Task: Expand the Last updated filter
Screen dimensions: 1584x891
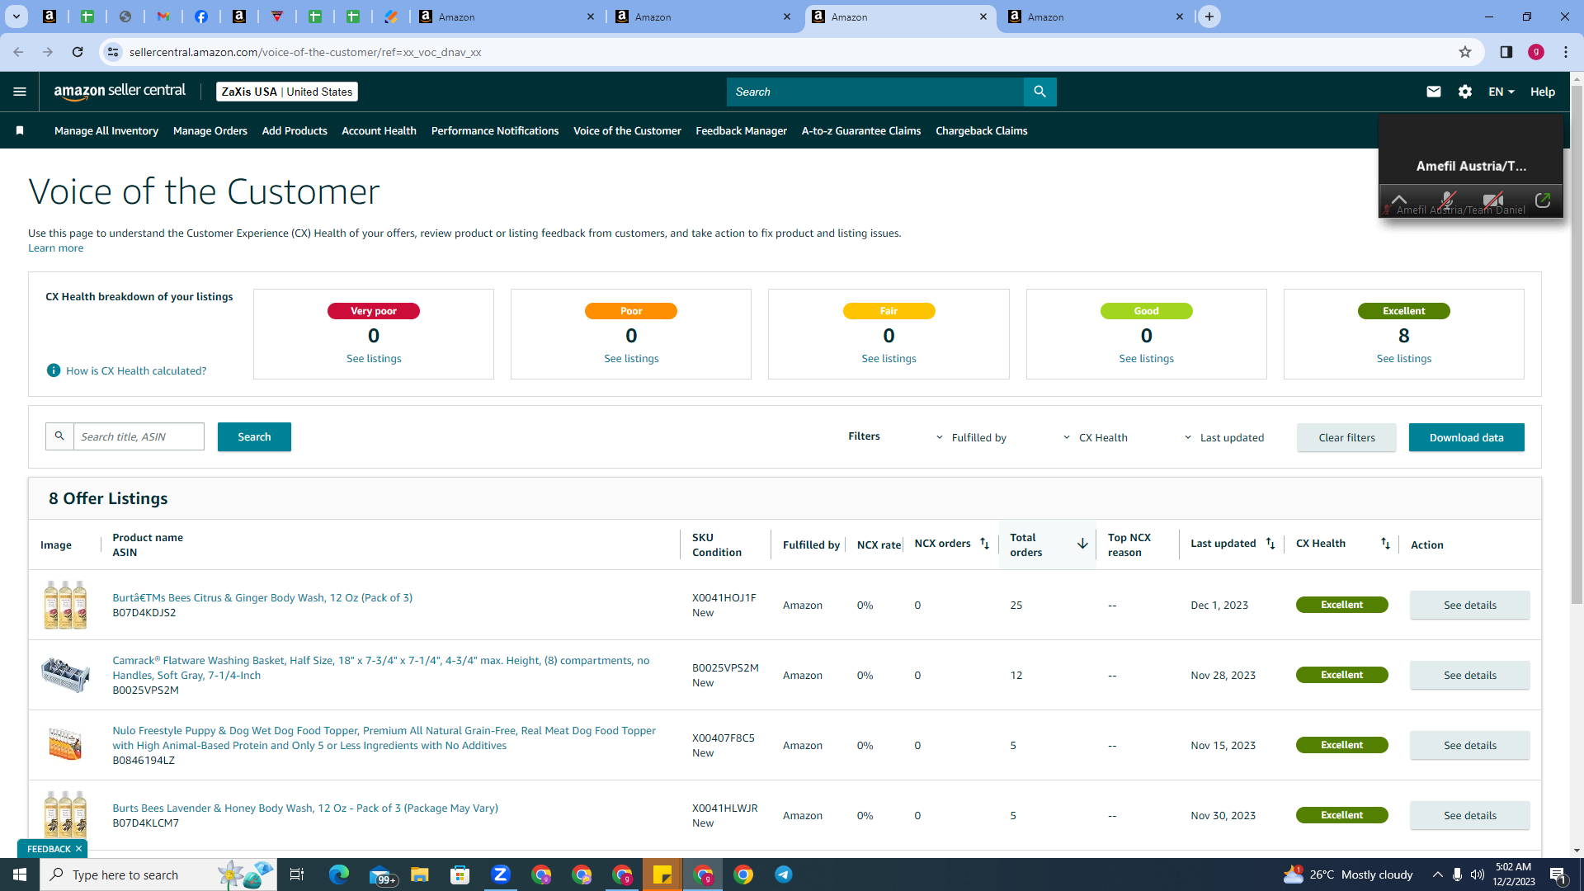Action: click(x=1223, y=437)
